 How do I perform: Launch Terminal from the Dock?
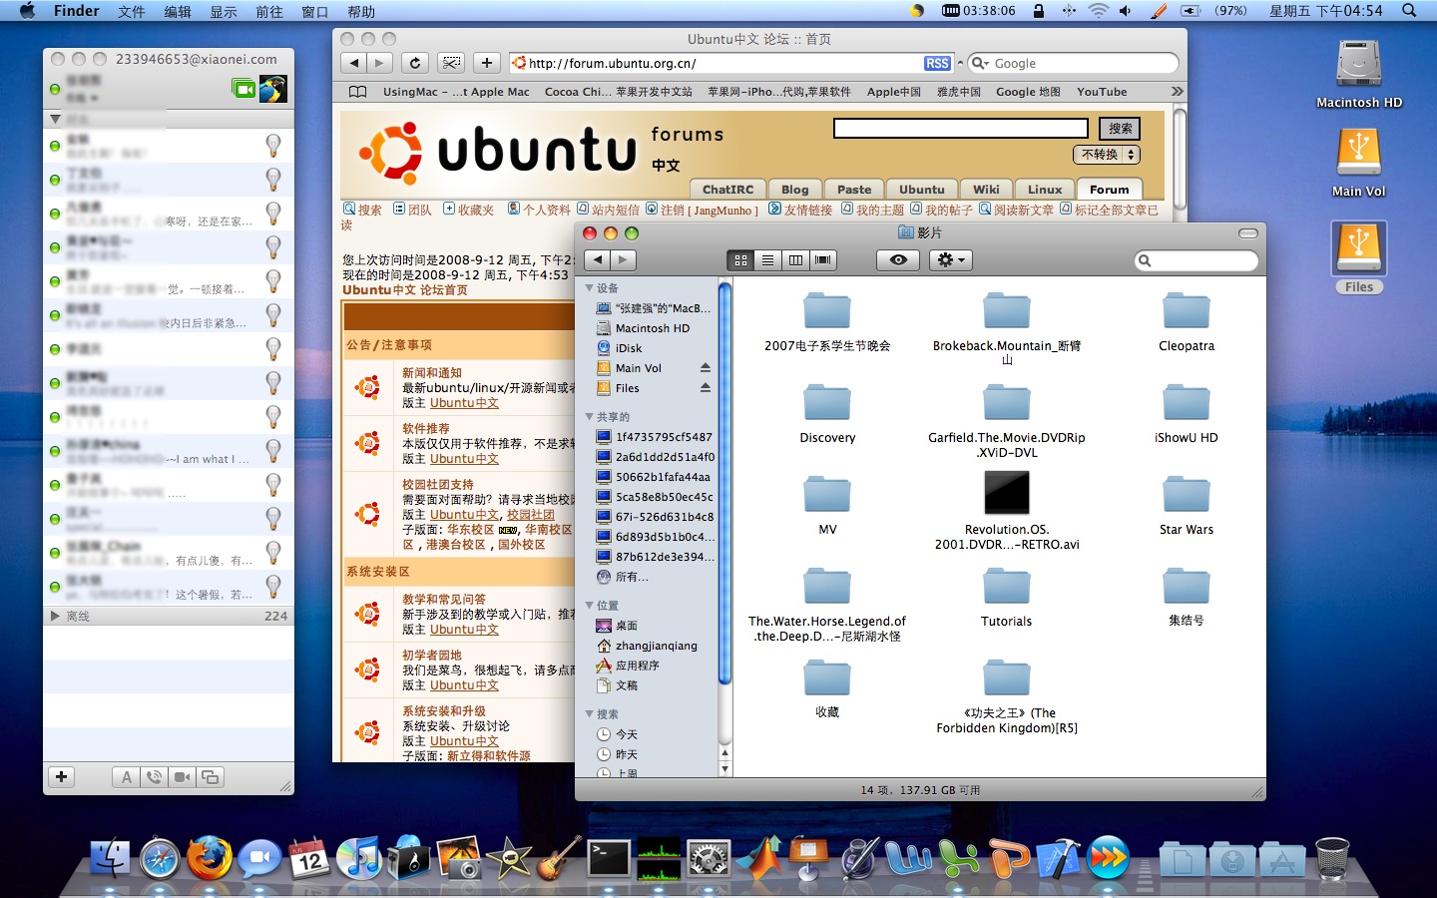click(x=609, y=858)
